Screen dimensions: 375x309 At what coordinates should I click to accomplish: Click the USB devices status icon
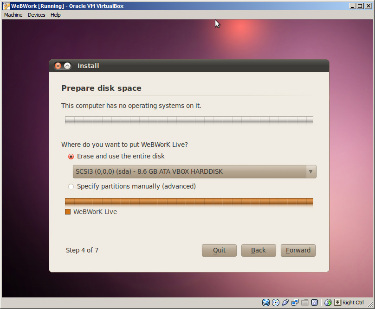(285, 303)
